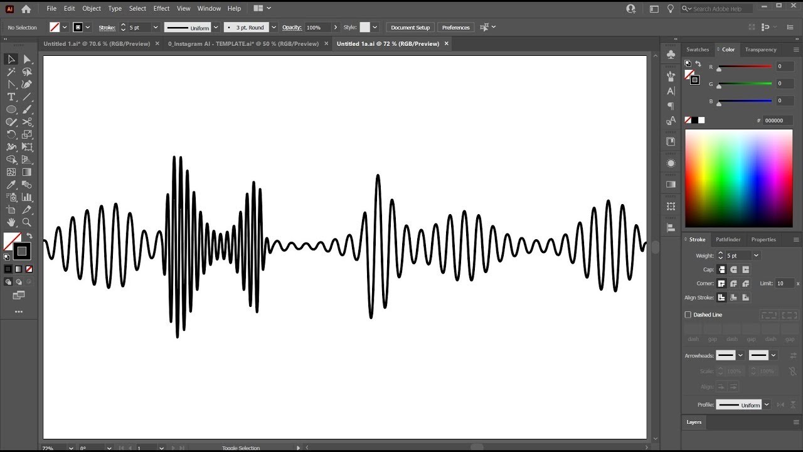Activate the Type tool
Image resolution: width=803 pixels, height=452 pixels.
(11, 97)
